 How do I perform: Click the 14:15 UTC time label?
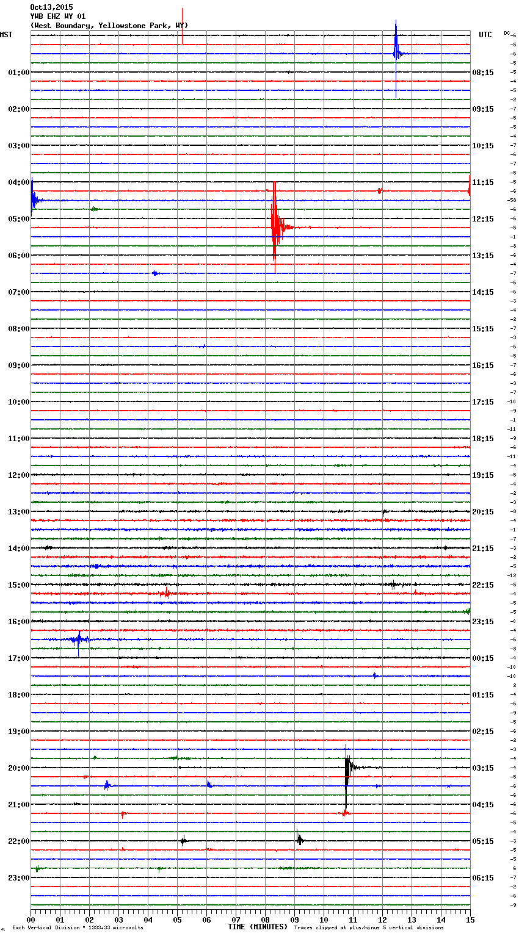point(483,292)
